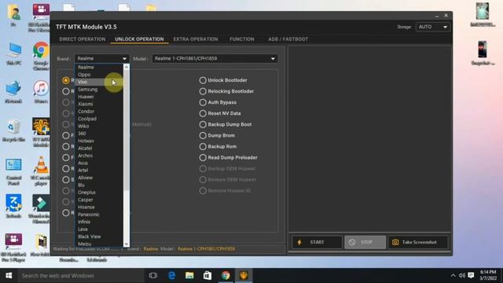Click the brand list scrollbar down arrow
The height and width of the screenshot is (283, 503).
point(127,244)
